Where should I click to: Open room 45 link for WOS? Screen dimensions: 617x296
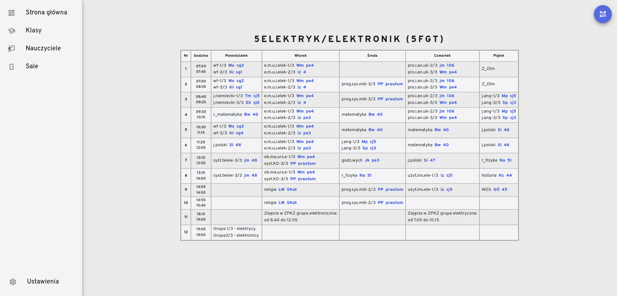(x=504, y=190)
